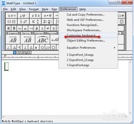Load recent file 3 ExpreFont.eqp

(x=88, y=65)
